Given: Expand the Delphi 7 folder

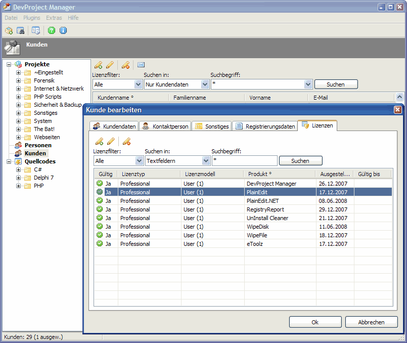Looking at the screenshot, I should coord(18,178).
